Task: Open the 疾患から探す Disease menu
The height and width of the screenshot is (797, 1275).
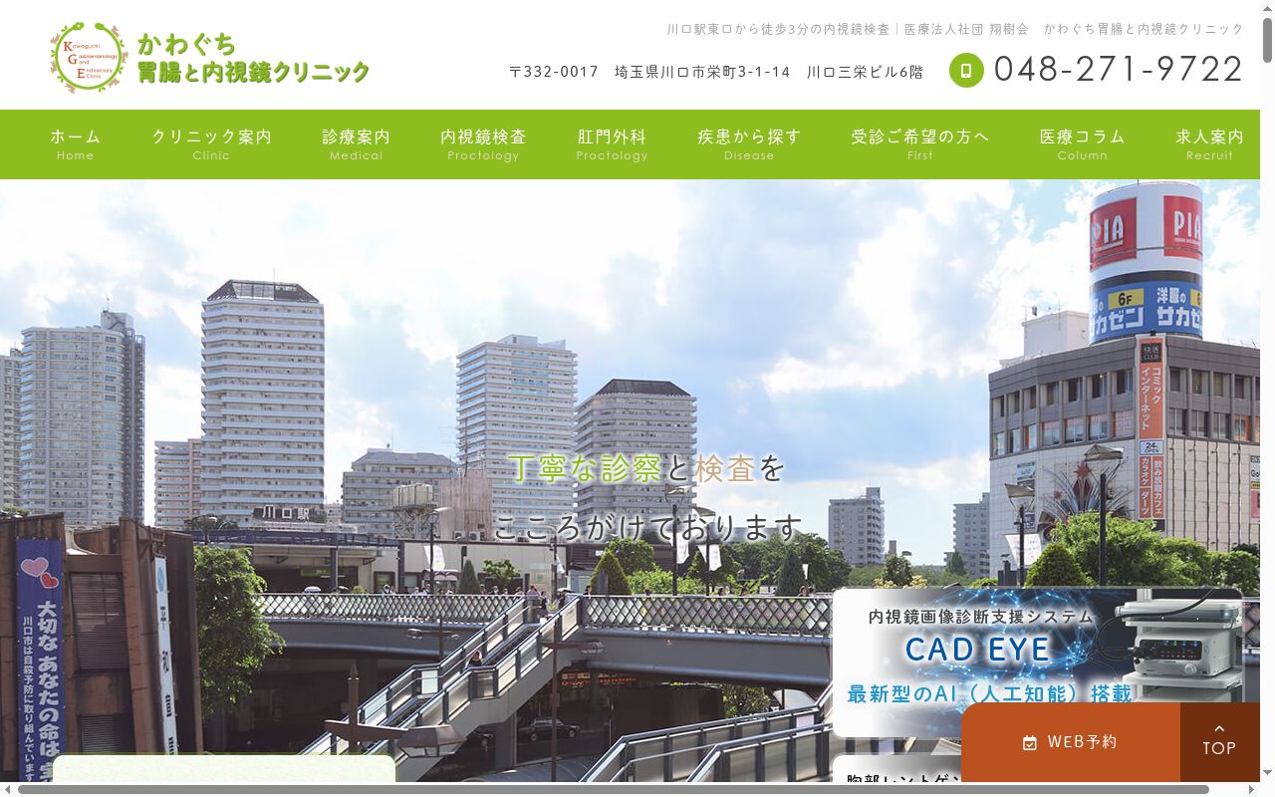Action: click(749, 144)
